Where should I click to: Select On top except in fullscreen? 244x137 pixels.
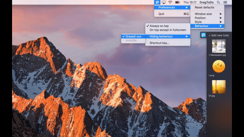[168, 30]
